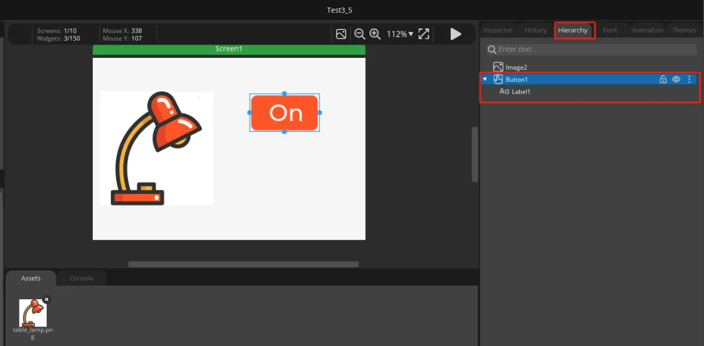This screenshot has width=704, height=346.
Task: Collapse the Button1 tree node arrow
Action: tap(485, 80)
